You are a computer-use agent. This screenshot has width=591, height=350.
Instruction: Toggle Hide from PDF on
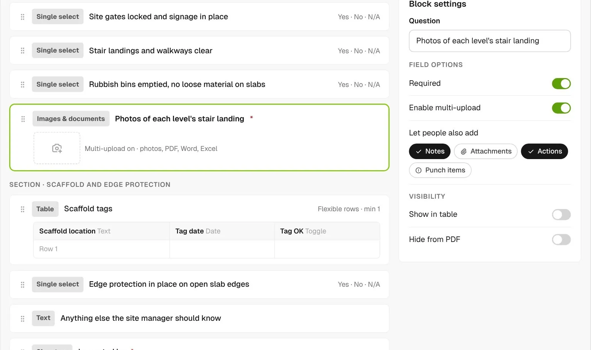coord(561,240)
